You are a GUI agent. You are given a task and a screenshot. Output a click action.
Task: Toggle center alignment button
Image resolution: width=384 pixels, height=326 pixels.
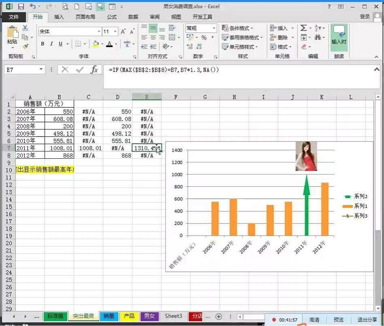(153, 38)
